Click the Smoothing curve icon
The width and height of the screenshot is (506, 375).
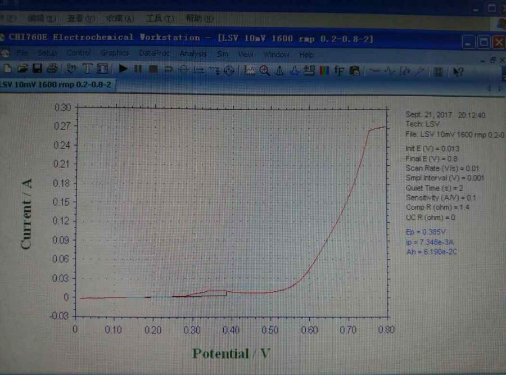374,71
